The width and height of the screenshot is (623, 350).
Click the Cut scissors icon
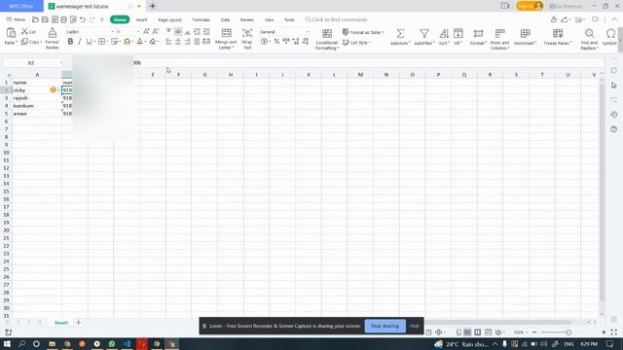coord(24,31)
